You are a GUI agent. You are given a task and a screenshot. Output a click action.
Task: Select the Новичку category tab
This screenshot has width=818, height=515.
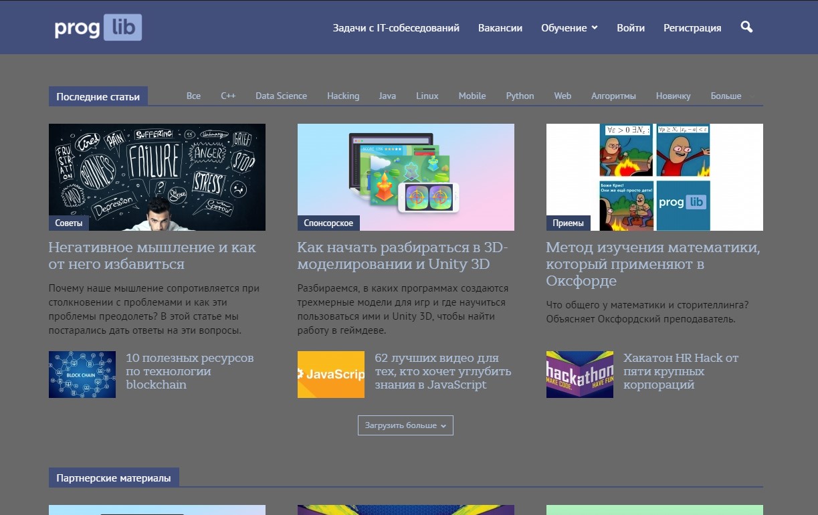[673, 96]
